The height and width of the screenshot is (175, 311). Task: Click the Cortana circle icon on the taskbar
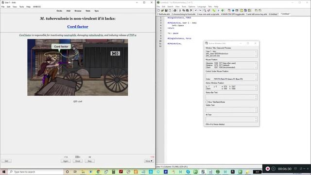click(x=67, y=172)
